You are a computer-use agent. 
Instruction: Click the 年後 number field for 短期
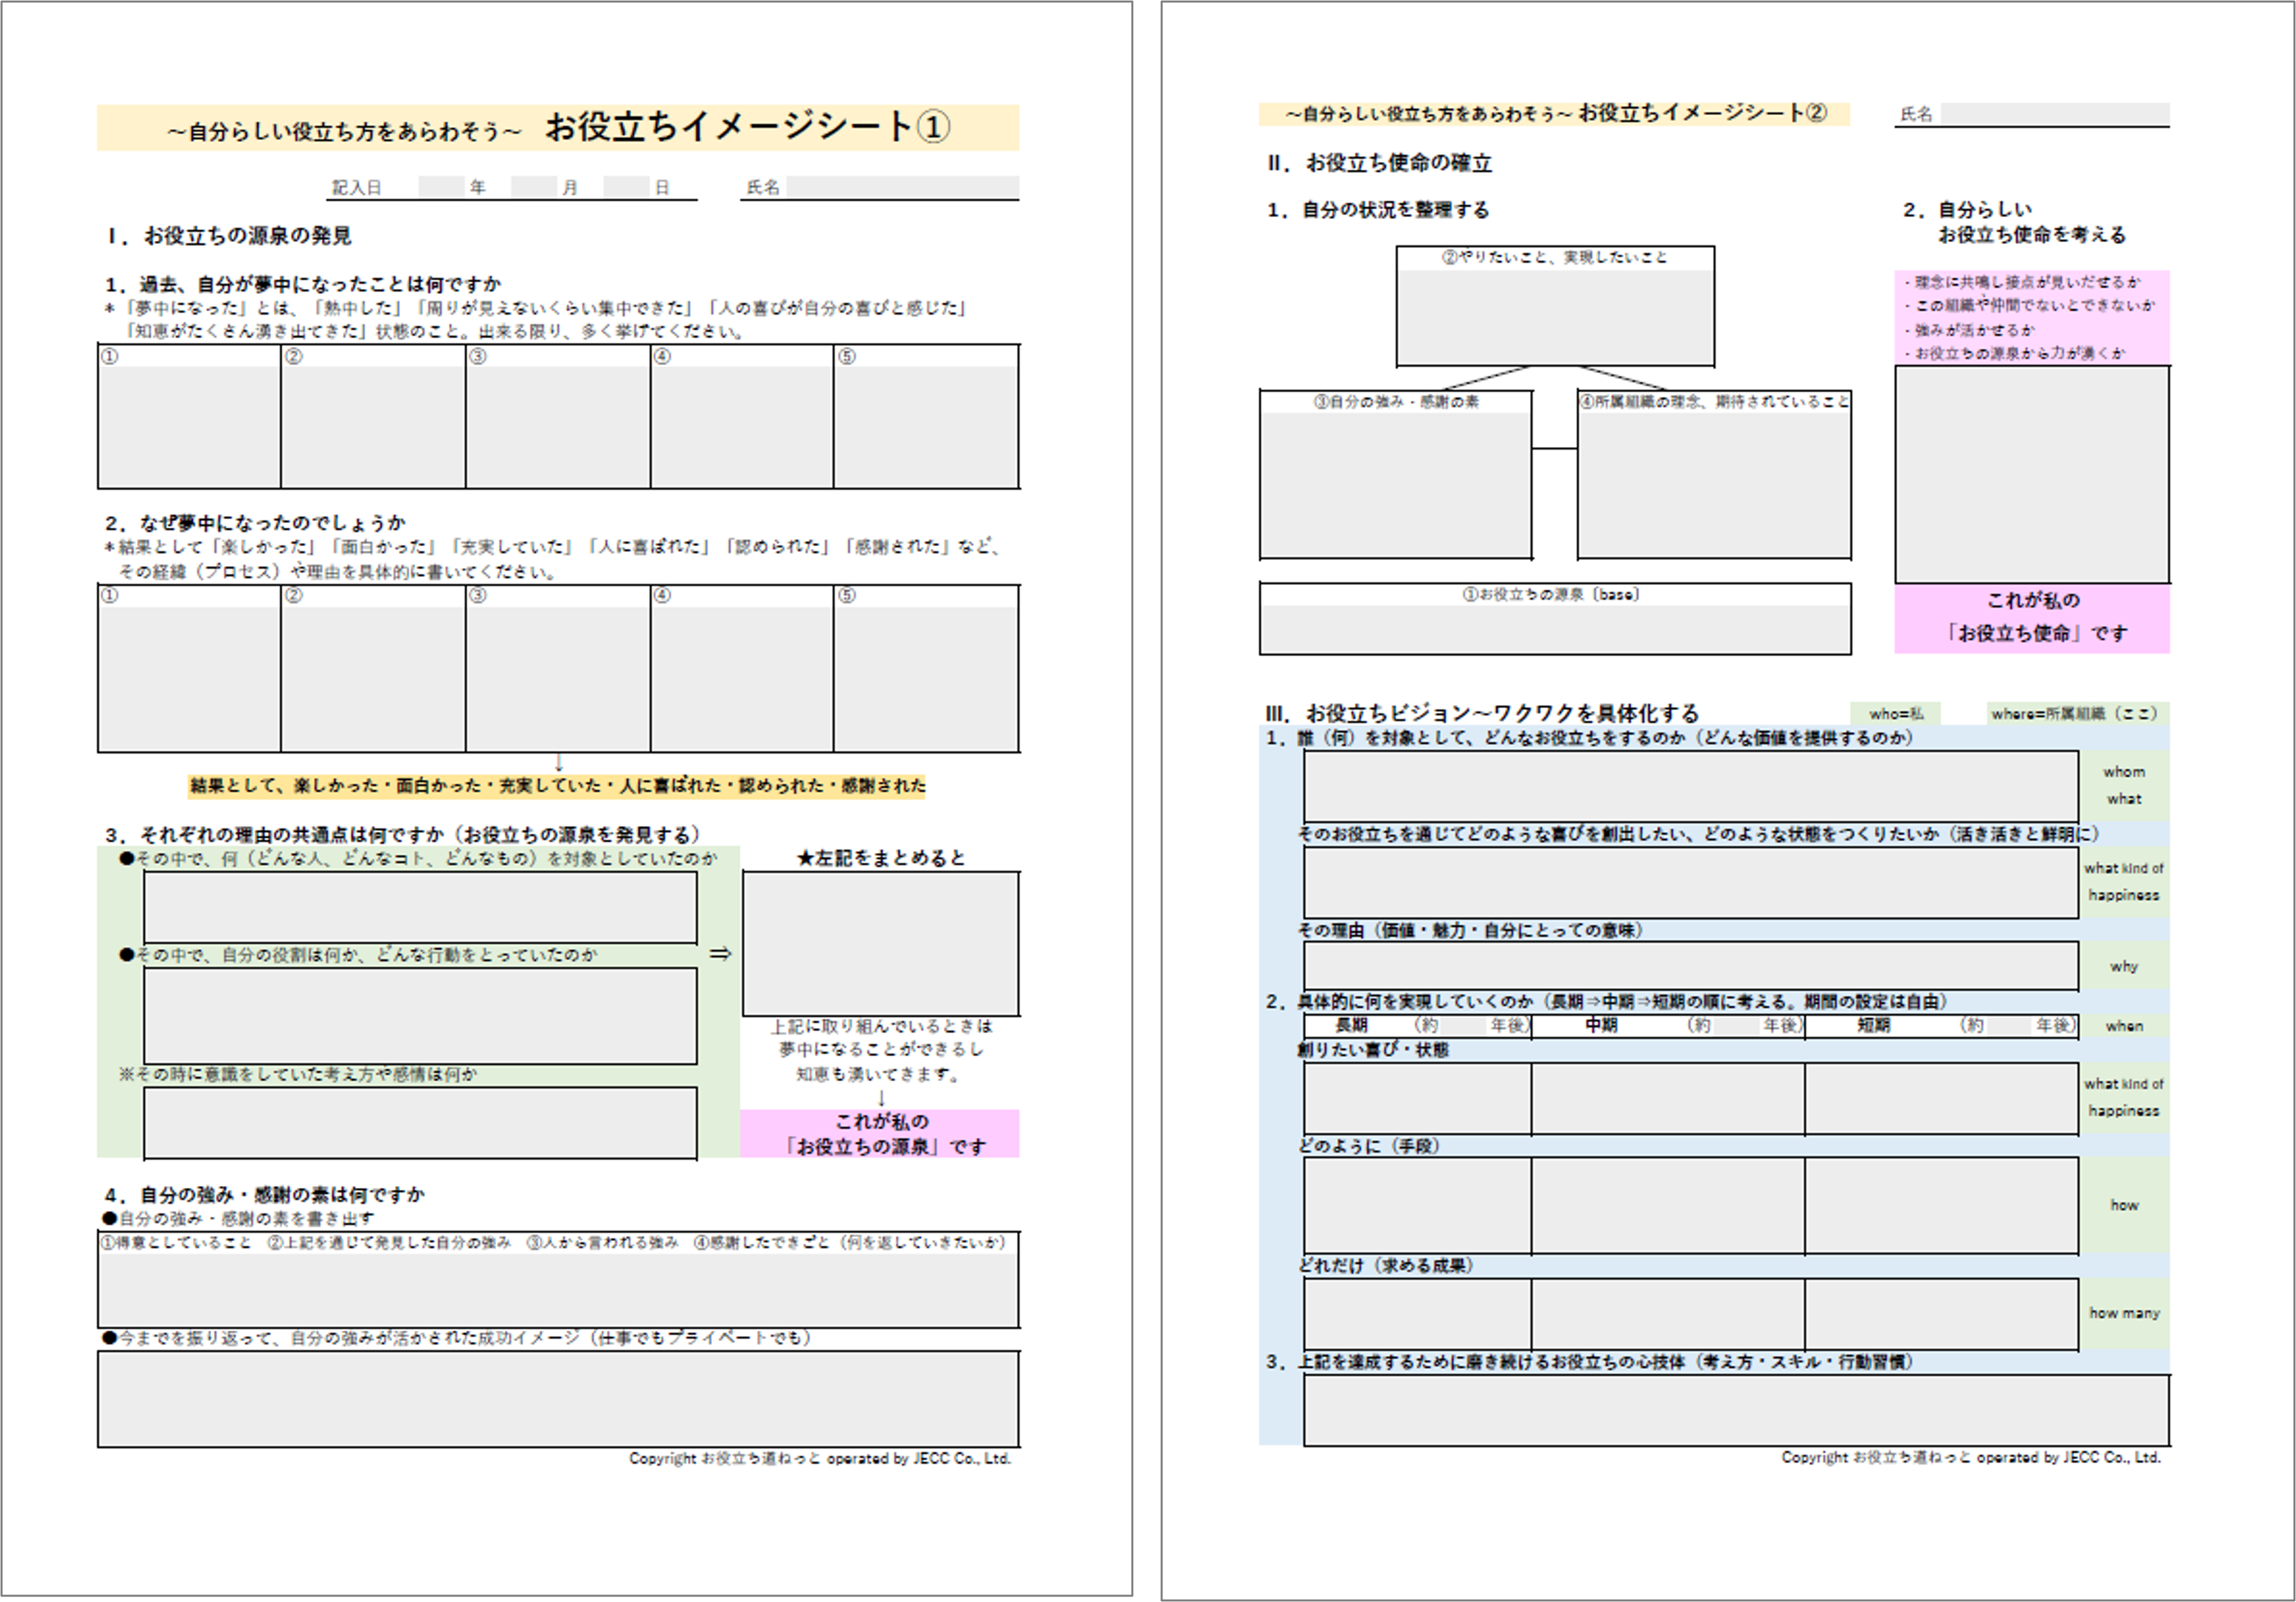tap(2010, 1025)
